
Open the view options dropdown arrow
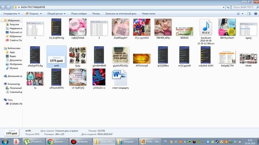click(242, 14)
